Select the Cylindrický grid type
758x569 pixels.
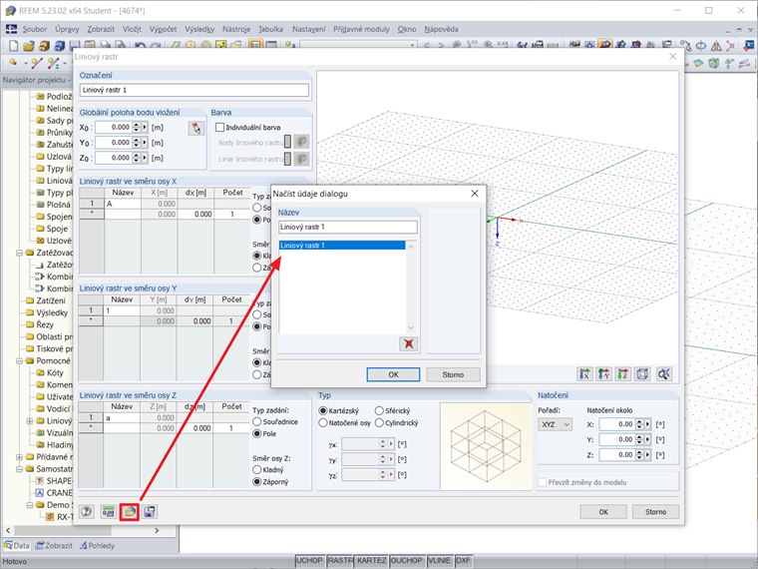[x=379, y=423]
